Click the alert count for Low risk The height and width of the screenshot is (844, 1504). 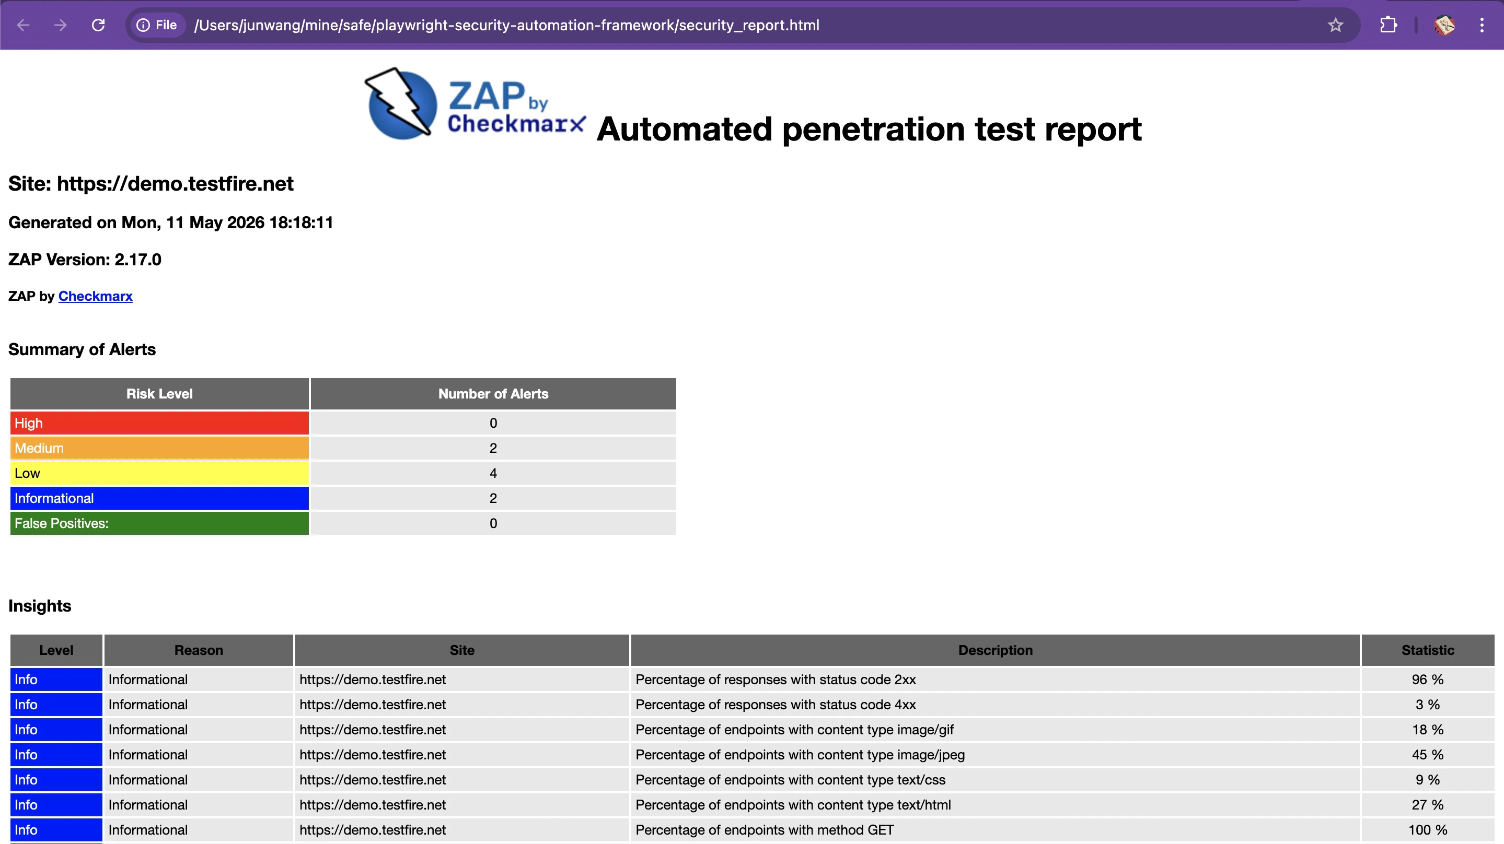click(x=493, y=473)
